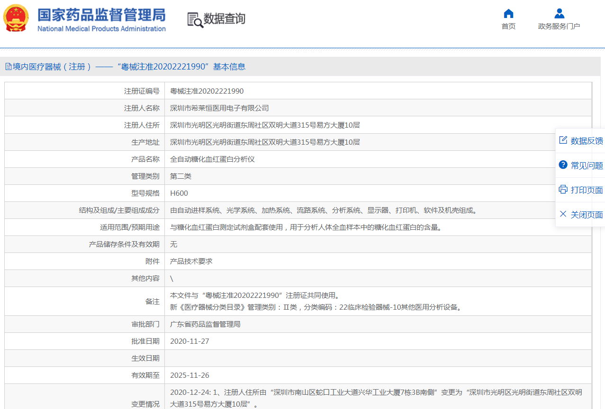Click the 生效日期 row label
This screenshot has height=409, width=605.
point(145,358)
